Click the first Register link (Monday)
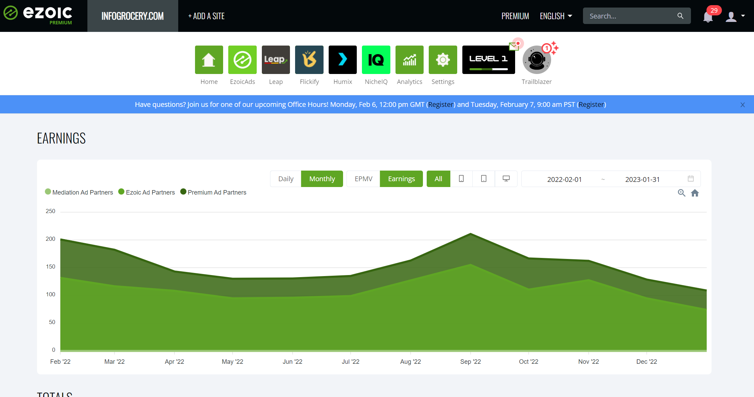The height and width of the screenshot is (397, 754). (441, 104)
